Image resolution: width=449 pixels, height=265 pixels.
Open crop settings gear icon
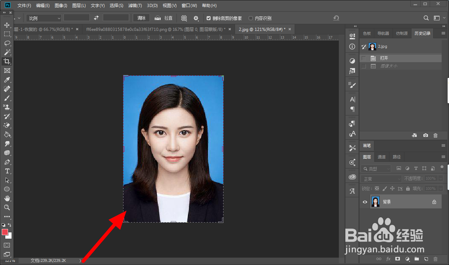(x=196, y=18)
